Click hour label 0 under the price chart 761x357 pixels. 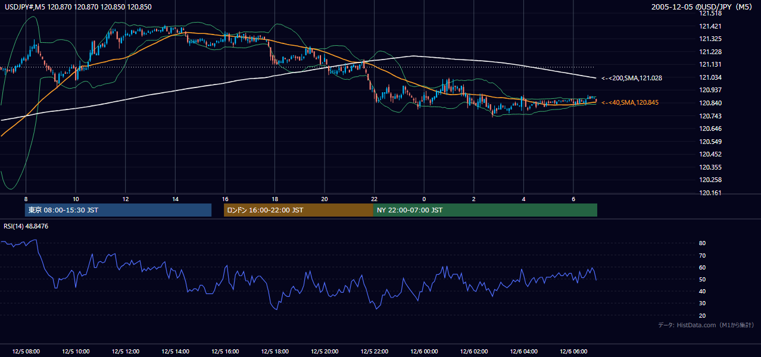(424, 198)
